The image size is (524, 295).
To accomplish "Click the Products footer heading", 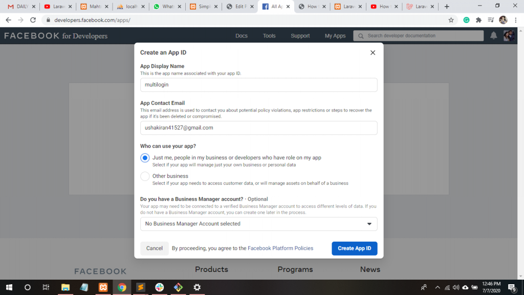I will click(211, 269).
